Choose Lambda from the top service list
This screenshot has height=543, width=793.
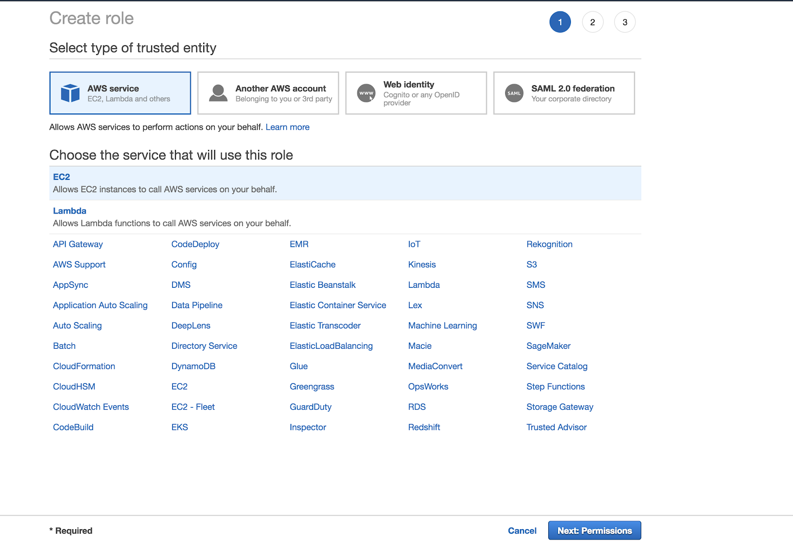point(69,211)
